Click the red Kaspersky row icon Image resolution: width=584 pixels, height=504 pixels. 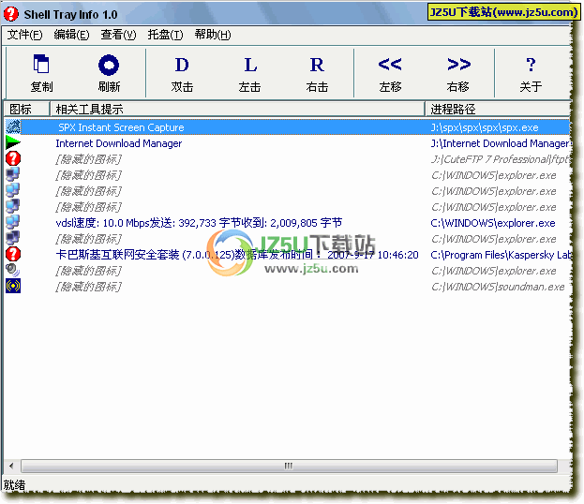pyautogui.click(x=13, y=254)
